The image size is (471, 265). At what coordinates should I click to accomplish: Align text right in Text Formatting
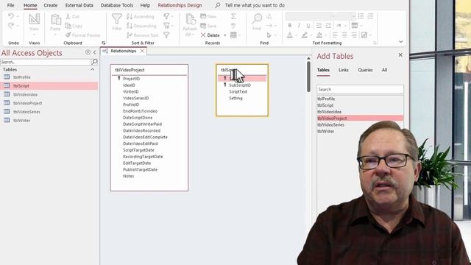coord(354,35)
